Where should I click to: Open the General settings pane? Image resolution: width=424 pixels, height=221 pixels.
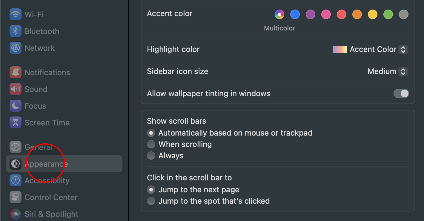pyautogui.click(x=38, y=147)
